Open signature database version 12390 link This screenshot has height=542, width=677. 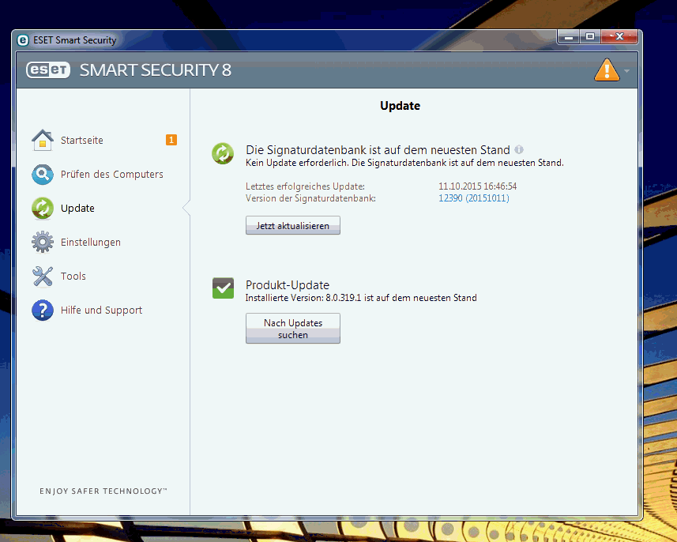[473, 198]
